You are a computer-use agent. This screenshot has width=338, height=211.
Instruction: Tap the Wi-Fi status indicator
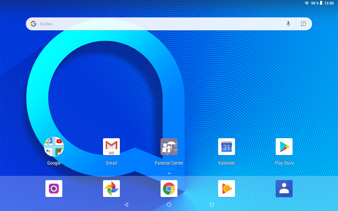(x=307, y=3)
